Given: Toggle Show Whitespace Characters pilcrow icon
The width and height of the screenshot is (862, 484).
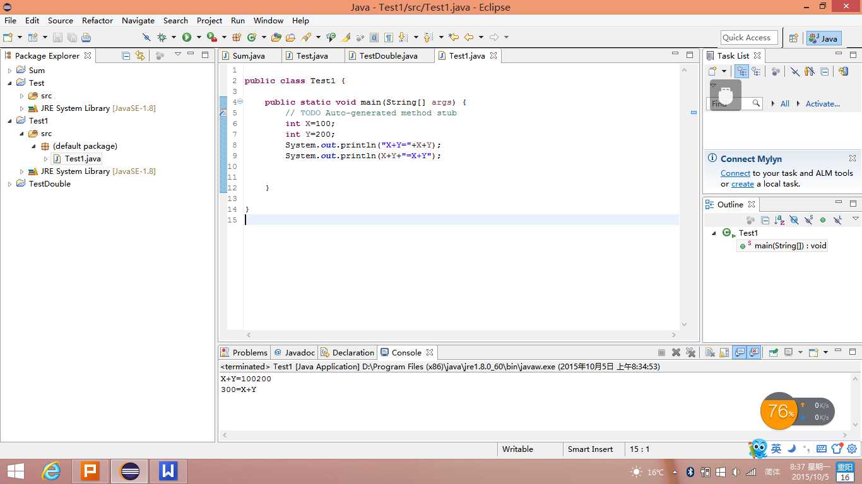Looking at the screenshot, I should click(x=388, y=37).
